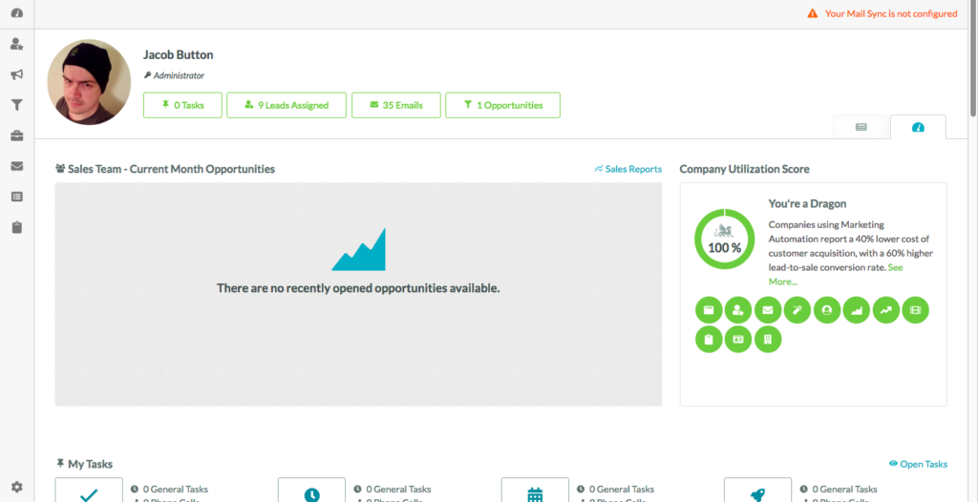Click the clipboard icon in sidebar

(x=16, y=227)
